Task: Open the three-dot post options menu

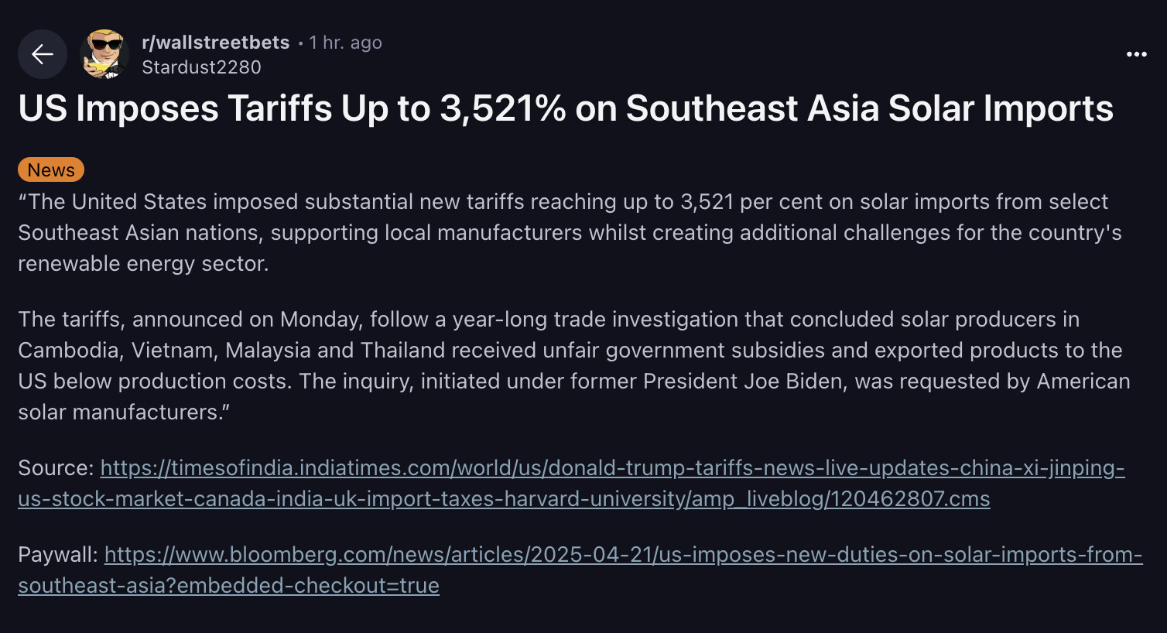Action: (x=1136, y=54)
